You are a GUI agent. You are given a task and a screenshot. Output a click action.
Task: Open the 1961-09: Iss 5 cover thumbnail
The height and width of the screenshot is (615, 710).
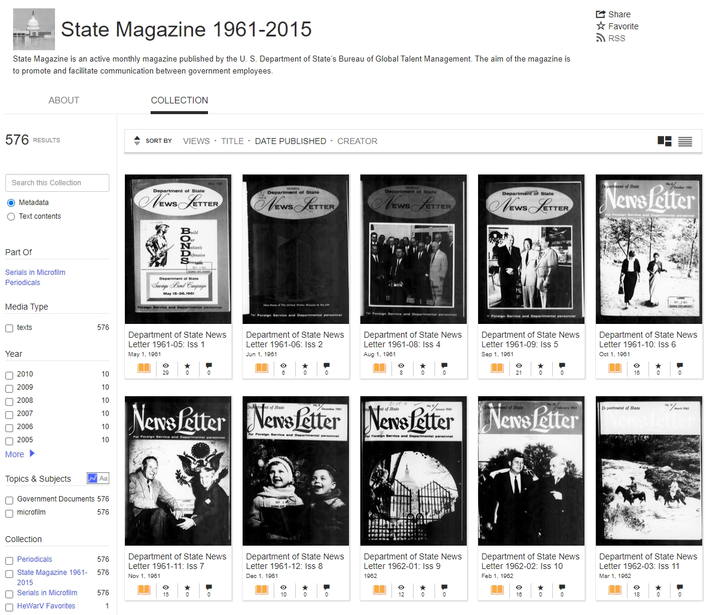pyautogui.click(x=531, y=249)
